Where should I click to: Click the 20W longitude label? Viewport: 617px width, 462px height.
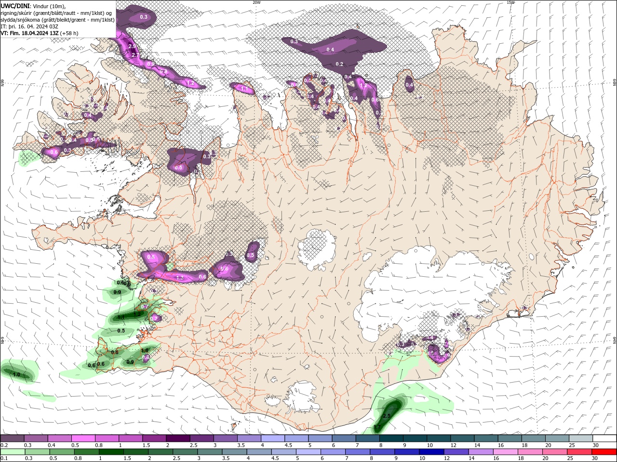pos(256,2)
